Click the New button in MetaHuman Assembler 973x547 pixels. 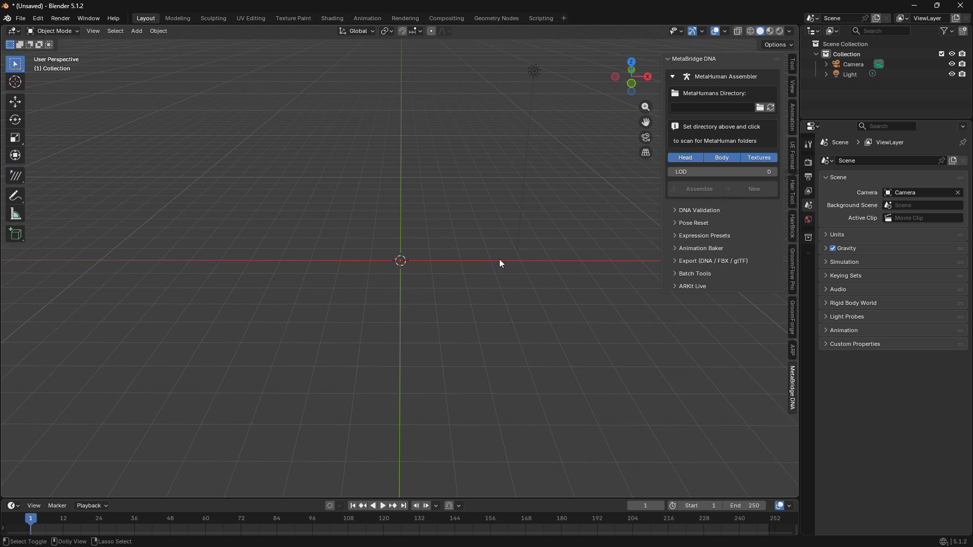click(x=751, y=189)
